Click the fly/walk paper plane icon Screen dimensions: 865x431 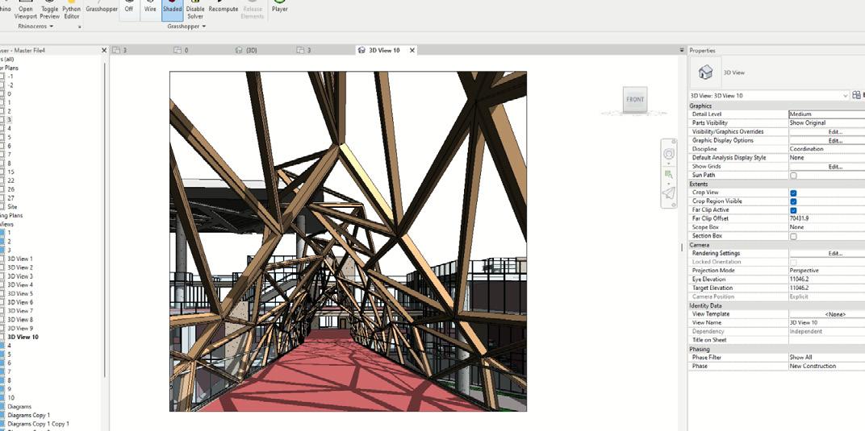pyautogui.click(x=669, y=193)
